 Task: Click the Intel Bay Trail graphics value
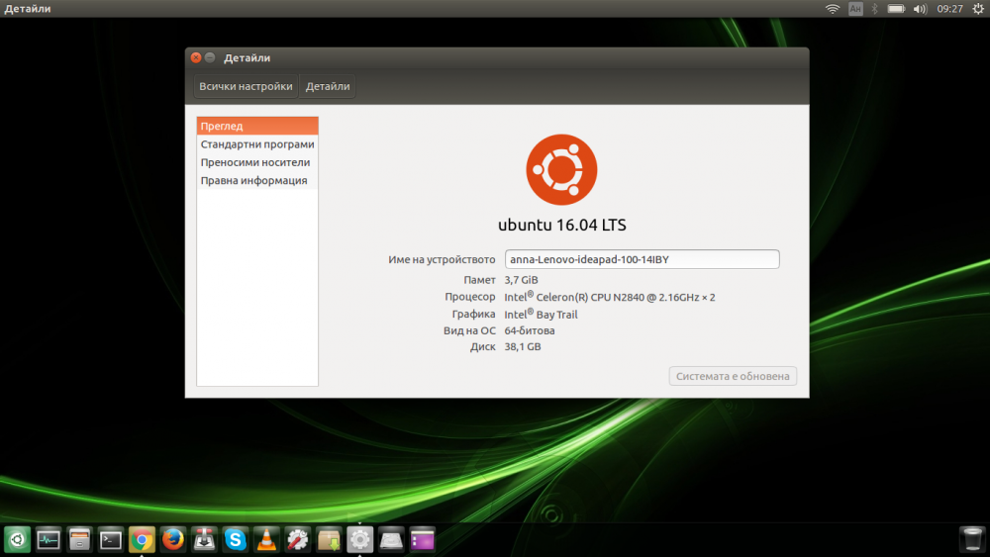541,314
